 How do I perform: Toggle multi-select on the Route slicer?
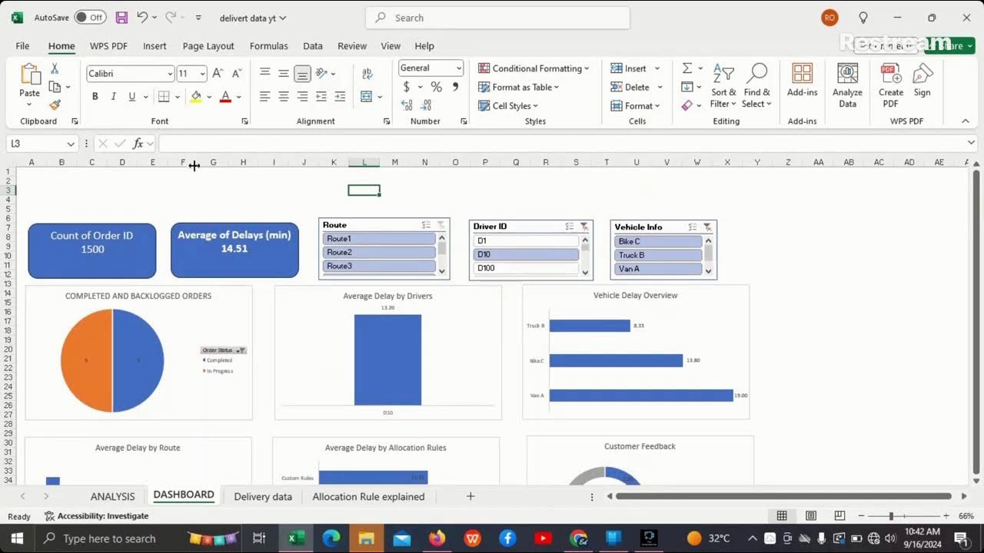[x=426, y=225]
